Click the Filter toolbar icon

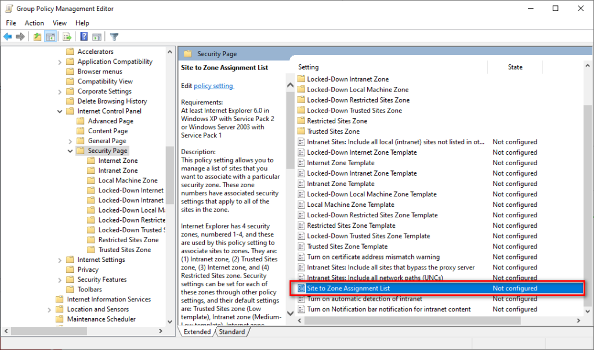click(x=114, y=36)
